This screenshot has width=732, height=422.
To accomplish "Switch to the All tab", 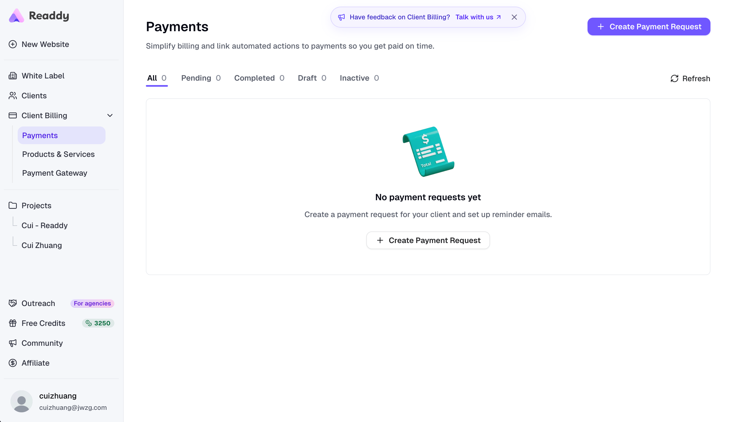I will [157, 78].
